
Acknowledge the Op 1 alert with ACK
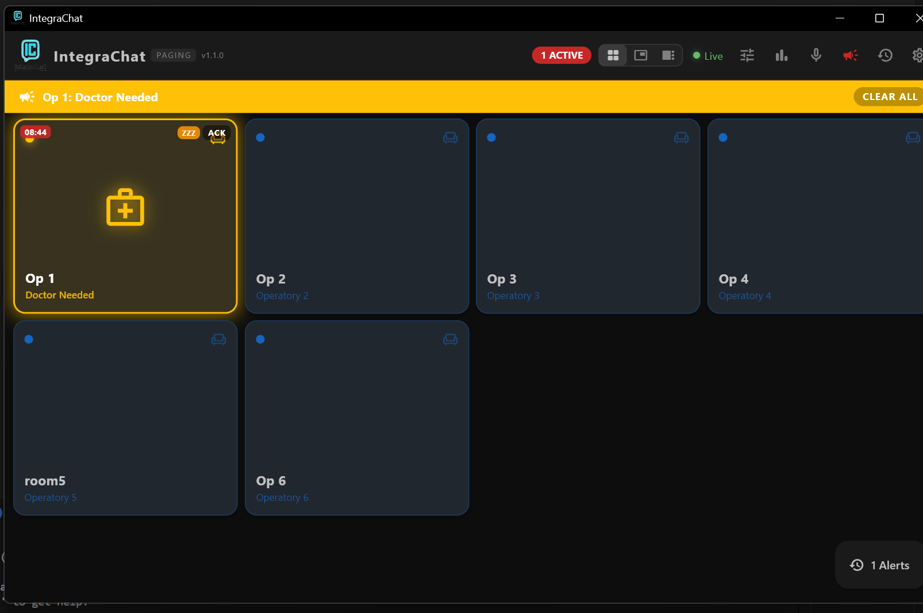217,133
